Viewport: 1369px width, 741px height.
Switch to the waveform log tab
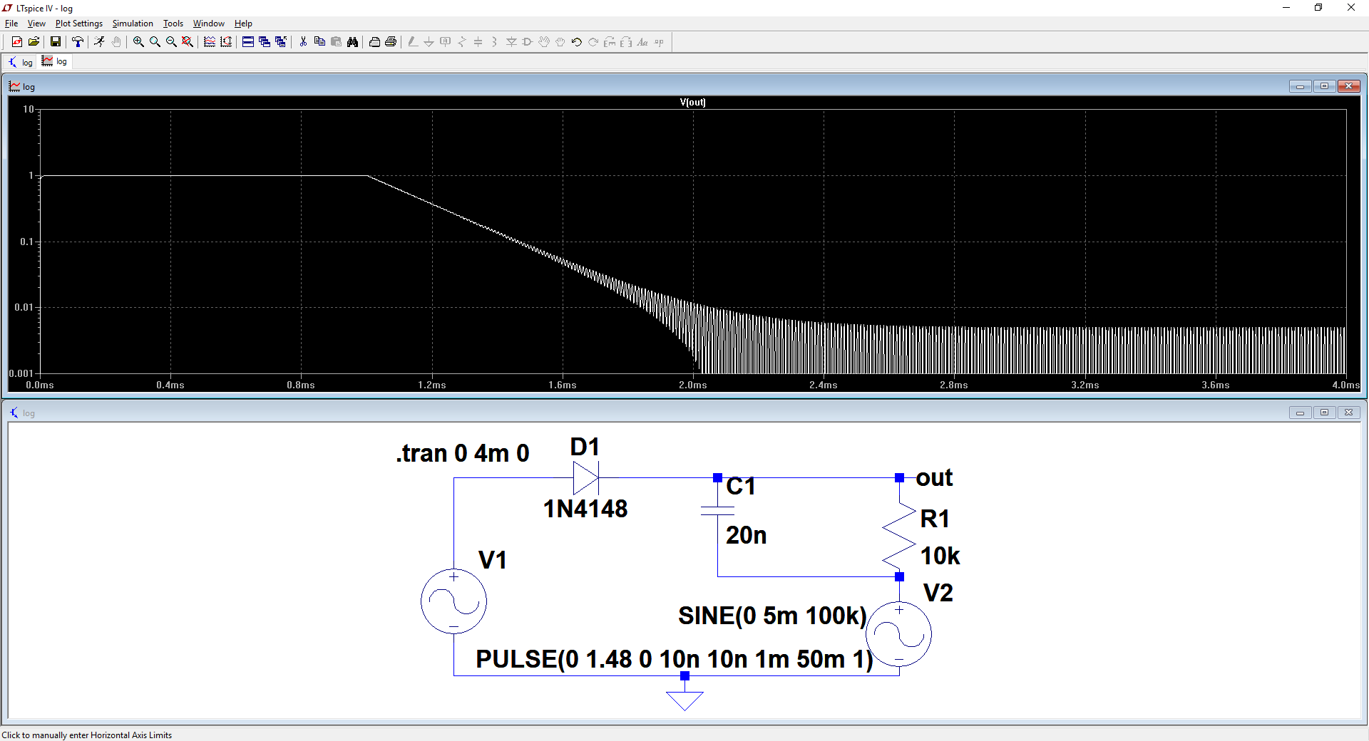pyautogui.click(x=55, y=62)
